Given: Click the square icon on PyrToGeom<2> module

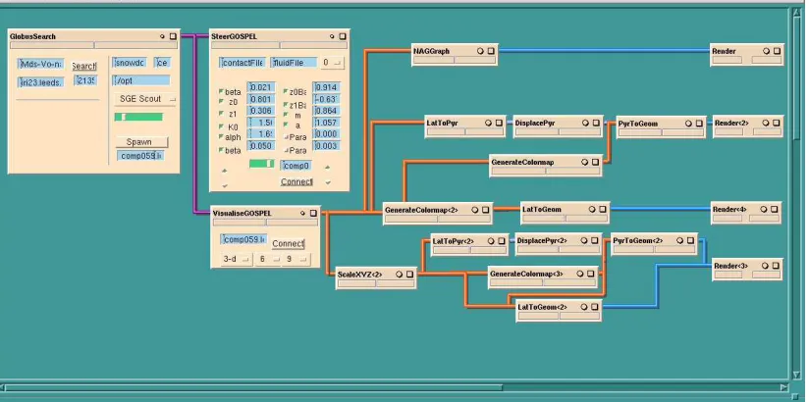Looking at the screenshot, I should (x=690, y=240).
